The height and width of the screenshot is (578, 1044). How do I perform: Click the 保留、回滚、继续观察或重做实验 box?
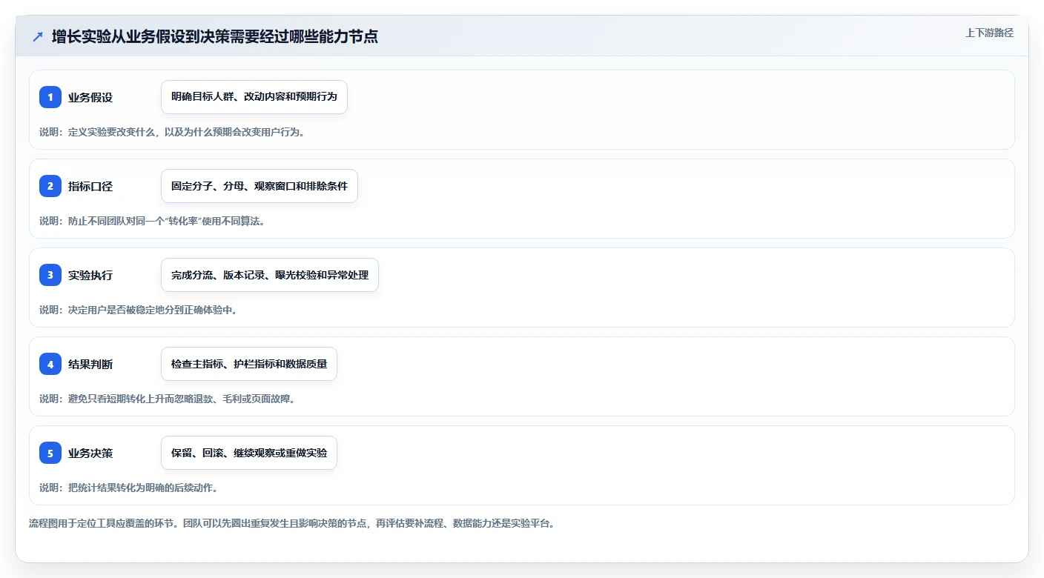click(x=249, y=453)
